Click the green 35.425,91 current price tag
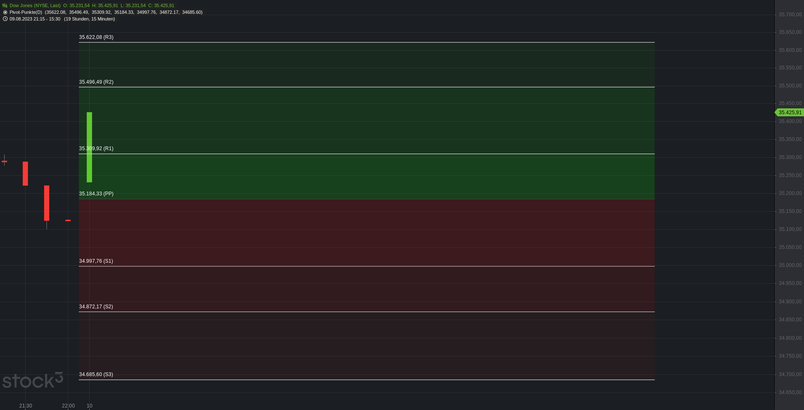Image resolution: width=804 pixels, height=410 pixels. tap(789, 113)
